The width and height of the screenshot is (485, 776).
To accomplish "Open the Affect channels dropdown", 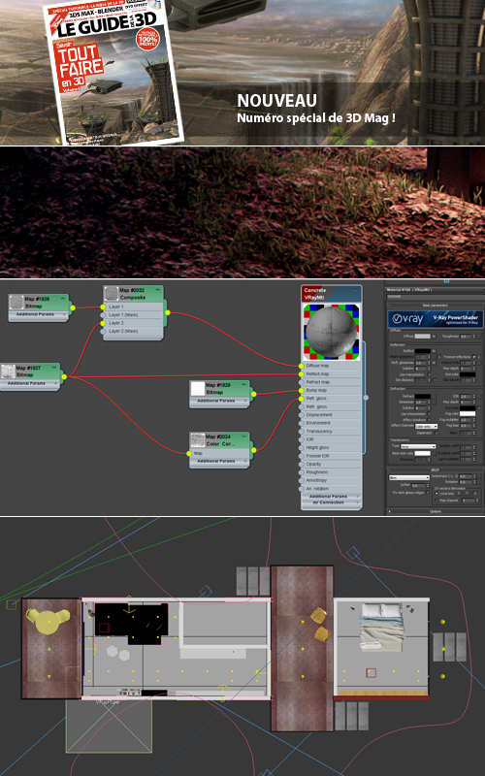I will pyautogui.click(x=426, y=426).
